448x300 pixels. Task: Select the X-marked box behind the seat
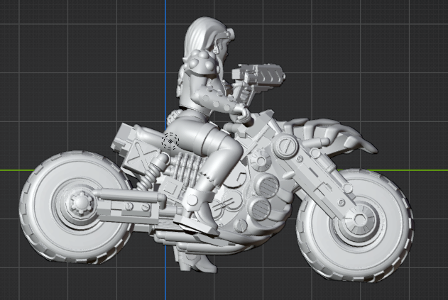click(138, 152)
